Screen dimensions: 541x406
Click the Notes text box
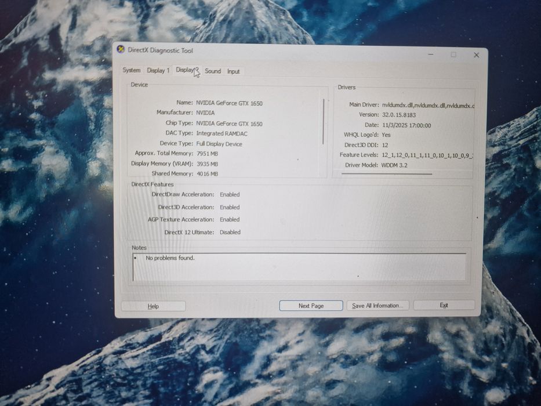pos(299,267)
